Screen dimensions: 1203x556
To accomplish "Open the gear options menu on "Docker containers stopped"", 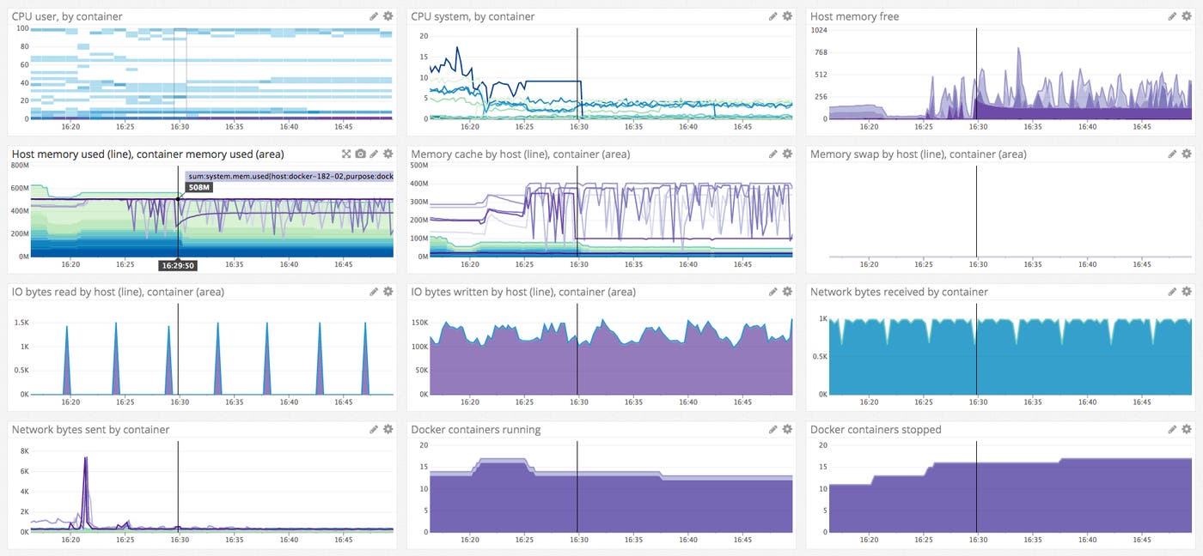I will pyautogui.click(x=1187, y=429).
